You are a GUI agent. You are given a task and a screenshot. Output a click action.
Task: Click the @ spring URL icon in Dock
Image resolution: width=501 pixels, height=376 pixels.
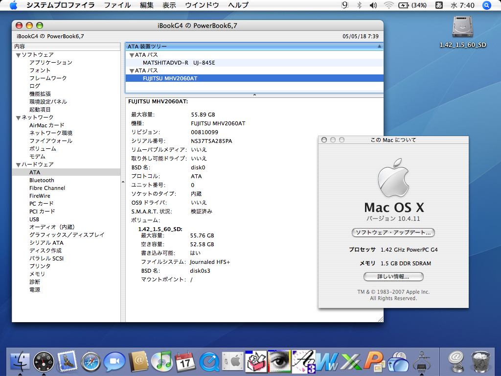pyautogui.click(x=456, y=361)
